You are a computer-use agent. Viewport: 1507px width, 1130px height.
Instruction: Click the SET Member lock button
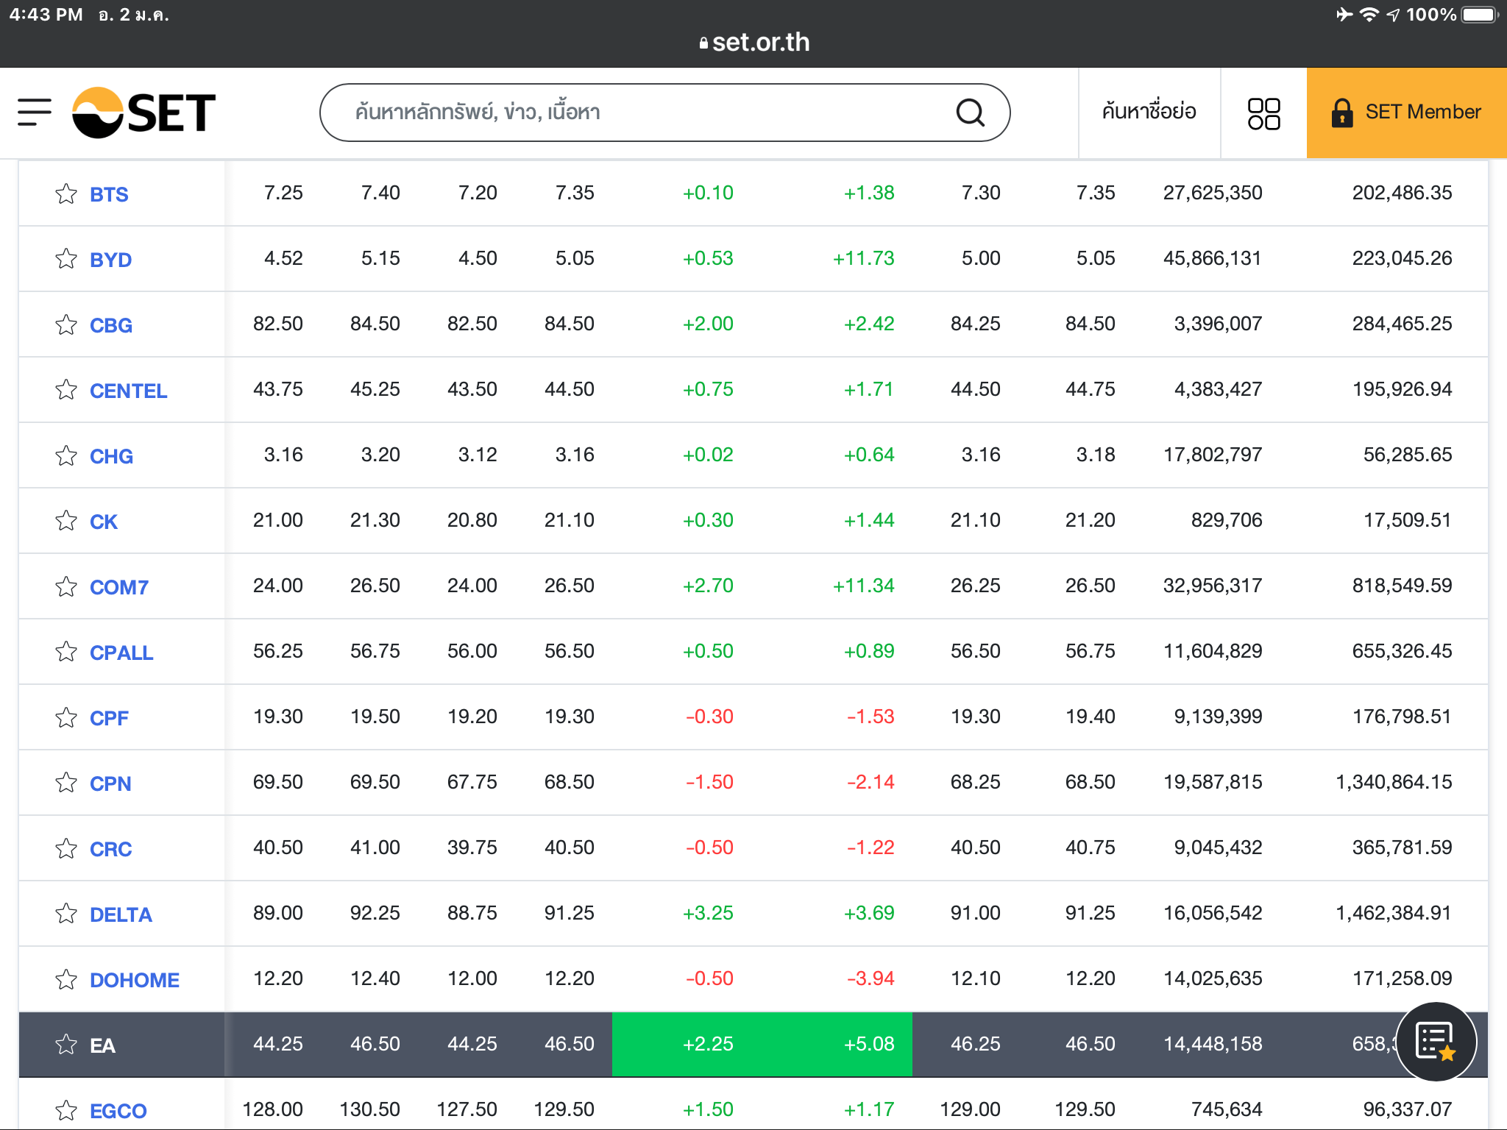point(1405,113)
